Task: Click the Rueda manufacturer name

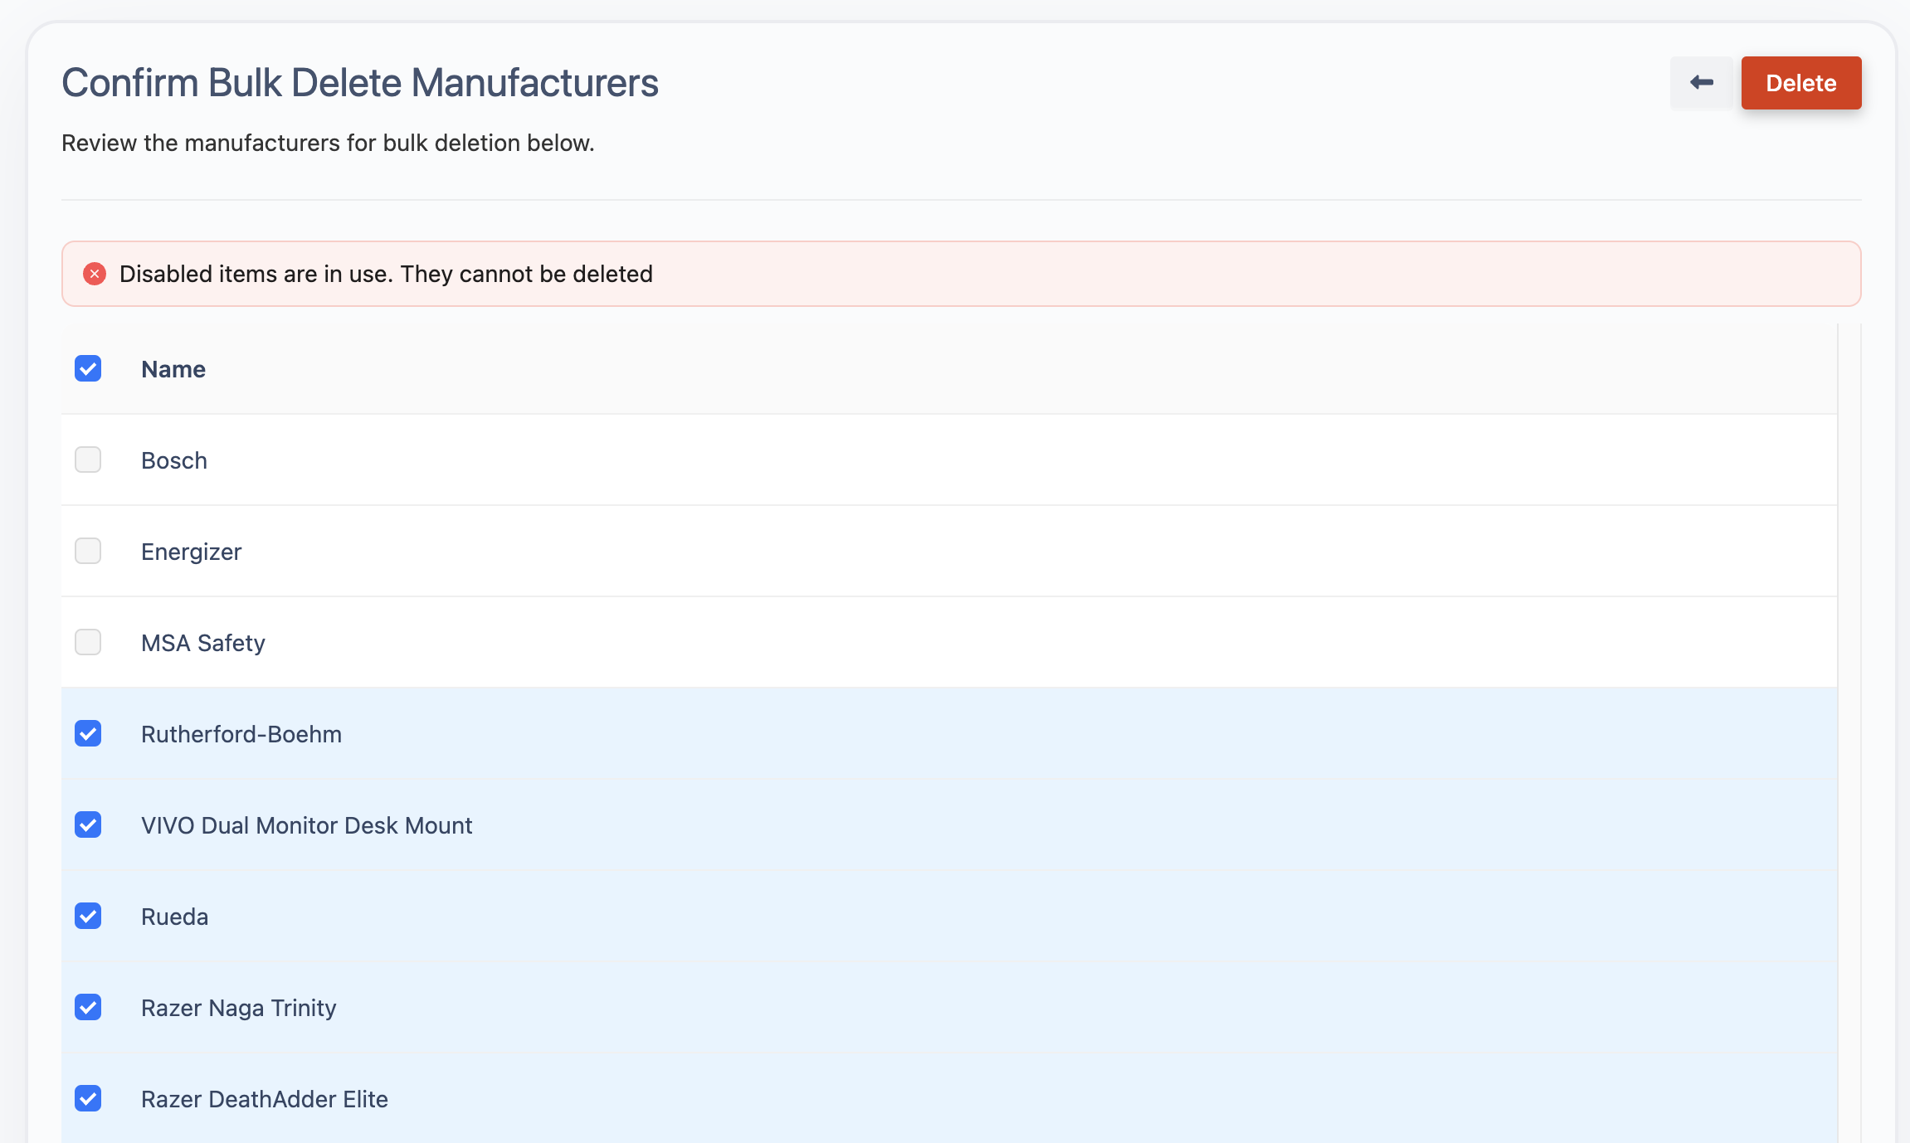Action: tap(174, 917)
